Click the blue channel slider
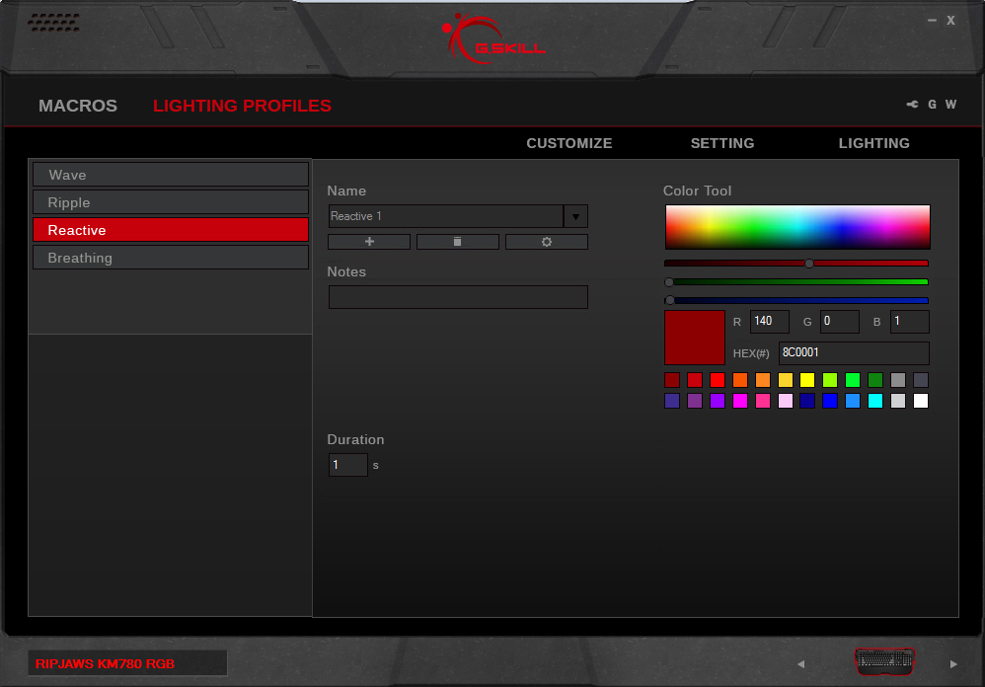Image resolution: width=985 pixels, height=687 pixels. click(796, 300)
